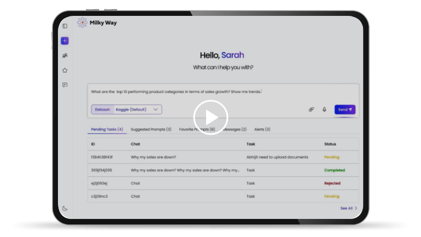Open the star favorites sidebar icon

(x=65, y=70)
